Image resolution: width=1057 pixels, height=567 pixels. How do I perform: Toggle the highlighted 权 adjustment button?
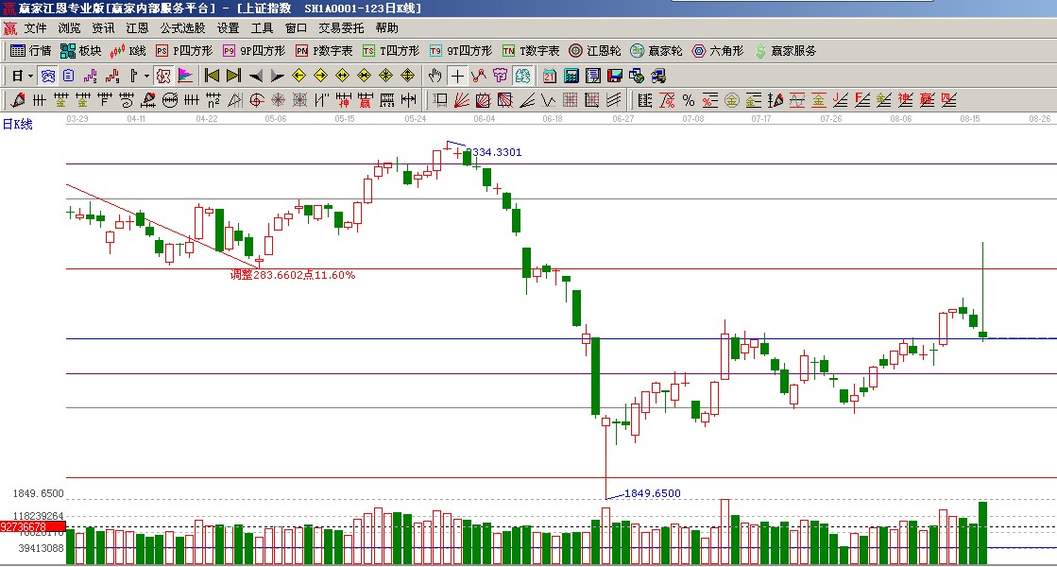[x=162, y=76]
